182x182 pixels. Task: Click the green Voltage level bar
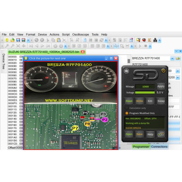click(x=145, y=92)
